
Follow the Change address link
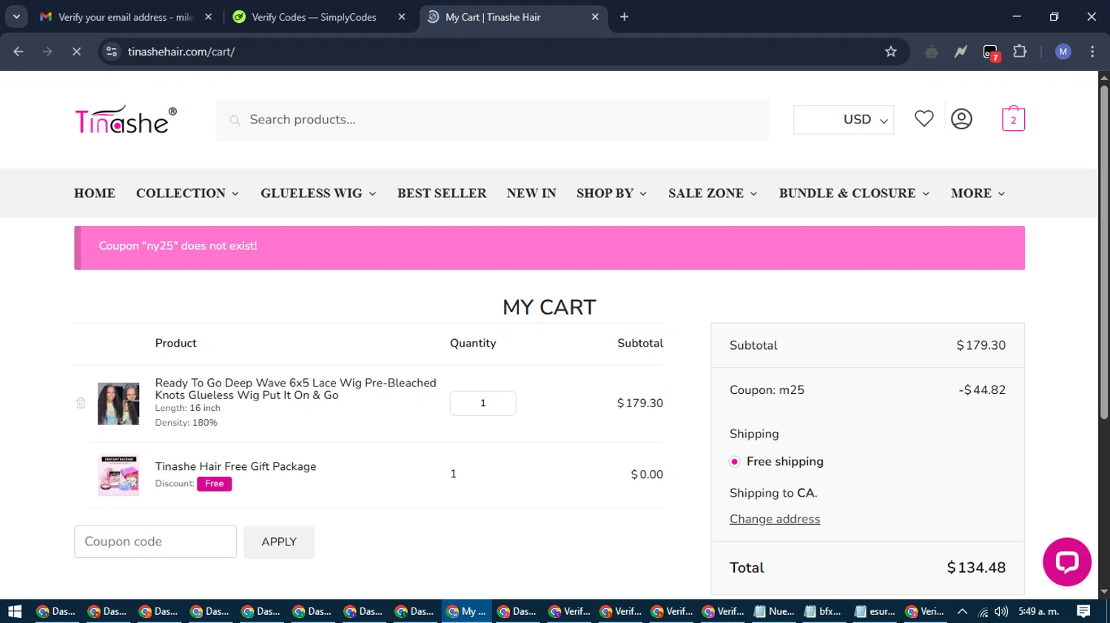[x=775, y=519]
